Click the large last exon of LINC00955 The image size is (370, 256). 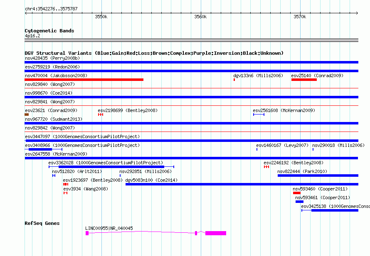tap(216, 233)
